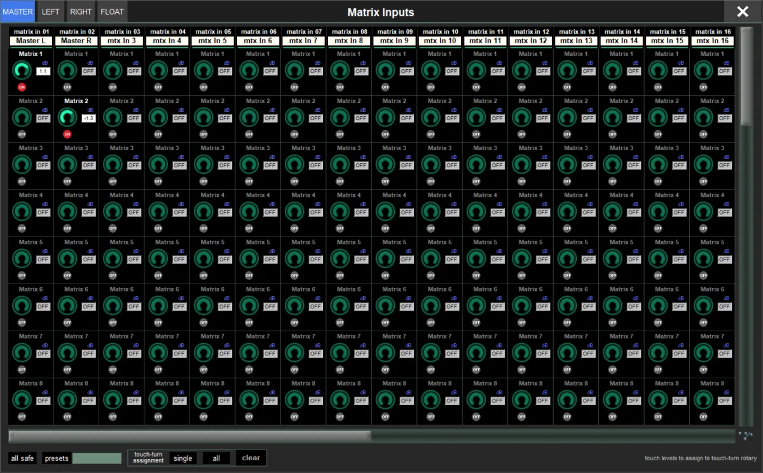Touch the Matrix 3 knob in mtx In 5

click(204, 164)
